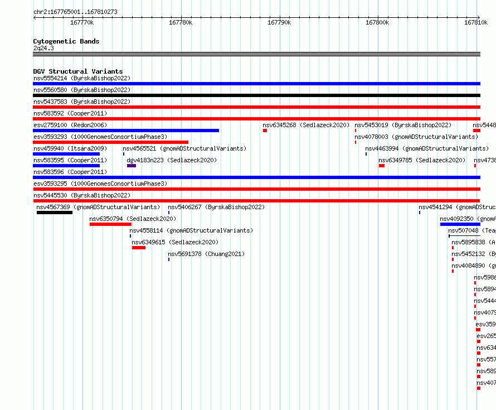Select nsv6350794 (Sedlazeck2020) label
496x410 pixels.
coord(133,219)
